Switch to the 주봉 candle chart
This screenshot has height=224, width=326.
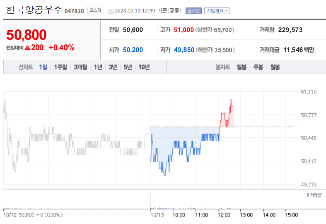[x=258, y=67]
